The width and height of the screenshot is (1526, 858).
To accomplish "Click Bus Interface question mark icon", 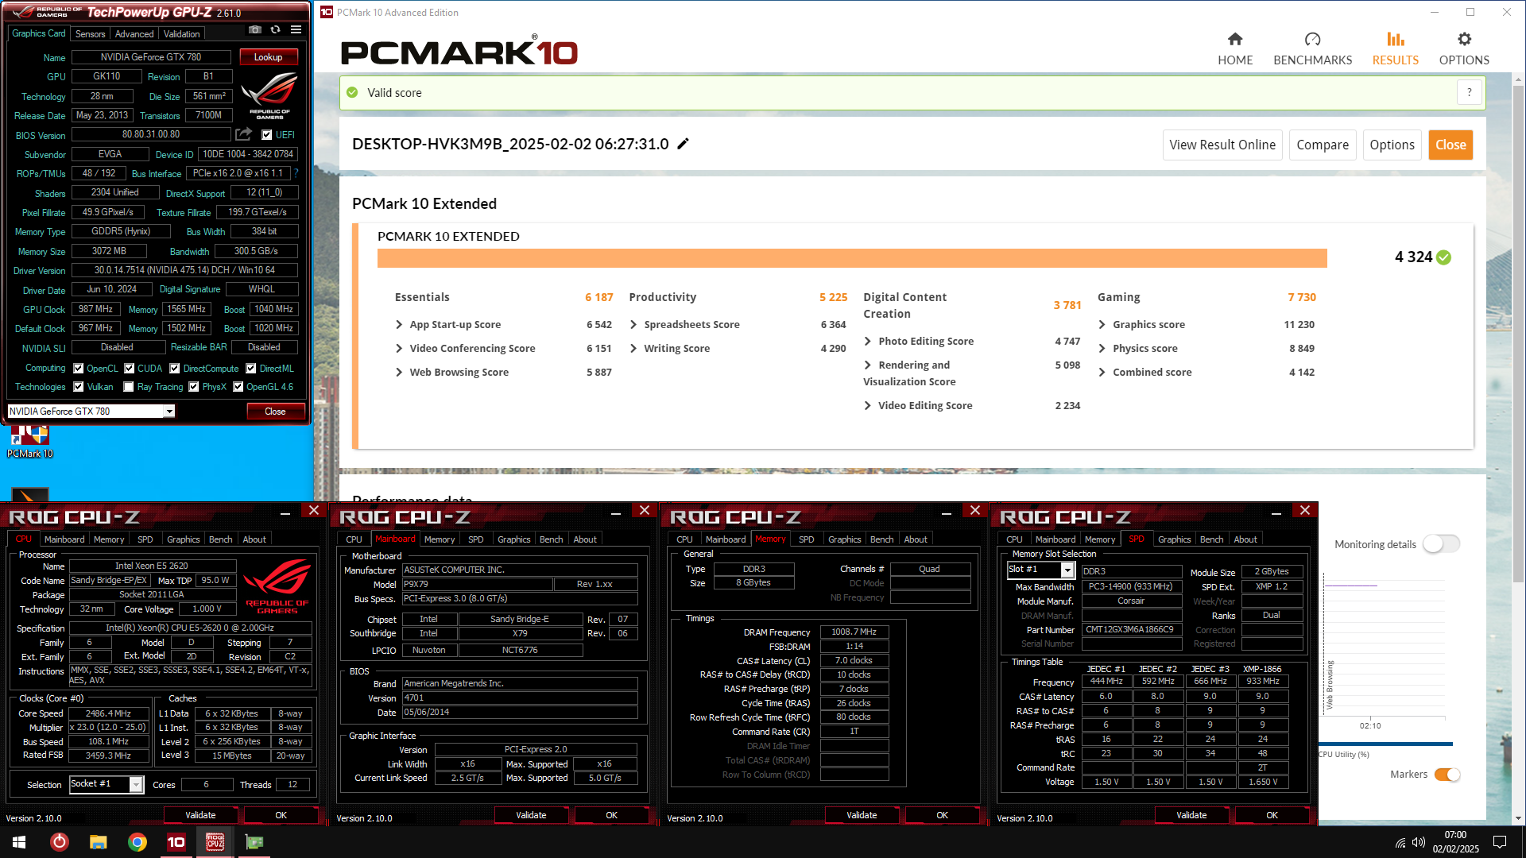I will pyautogui.click(x=296, y=173).
